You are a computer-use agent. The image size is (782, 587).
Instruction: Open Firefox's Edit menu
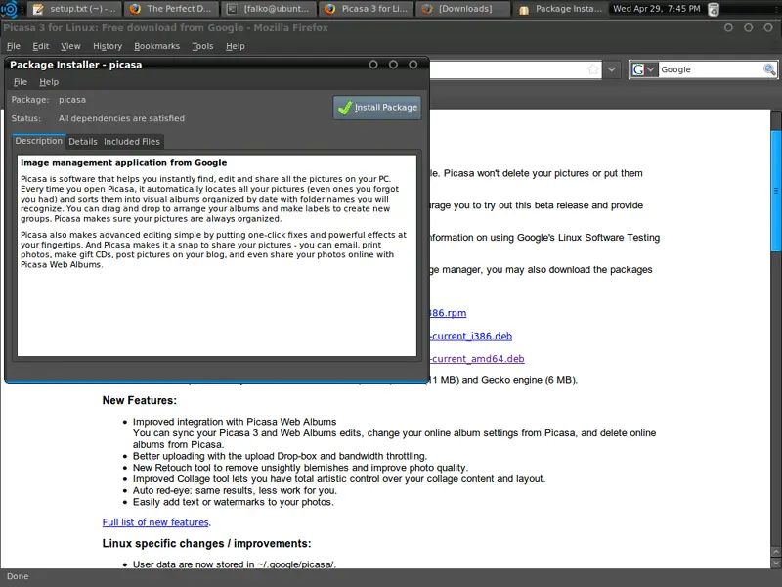coord(40,46)
